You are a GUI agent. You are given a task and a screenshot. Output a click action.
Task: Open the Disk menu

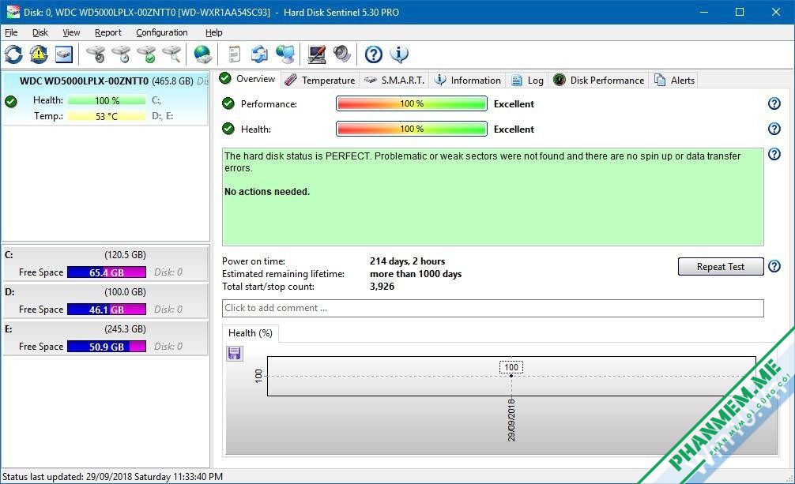coord(40,32)
